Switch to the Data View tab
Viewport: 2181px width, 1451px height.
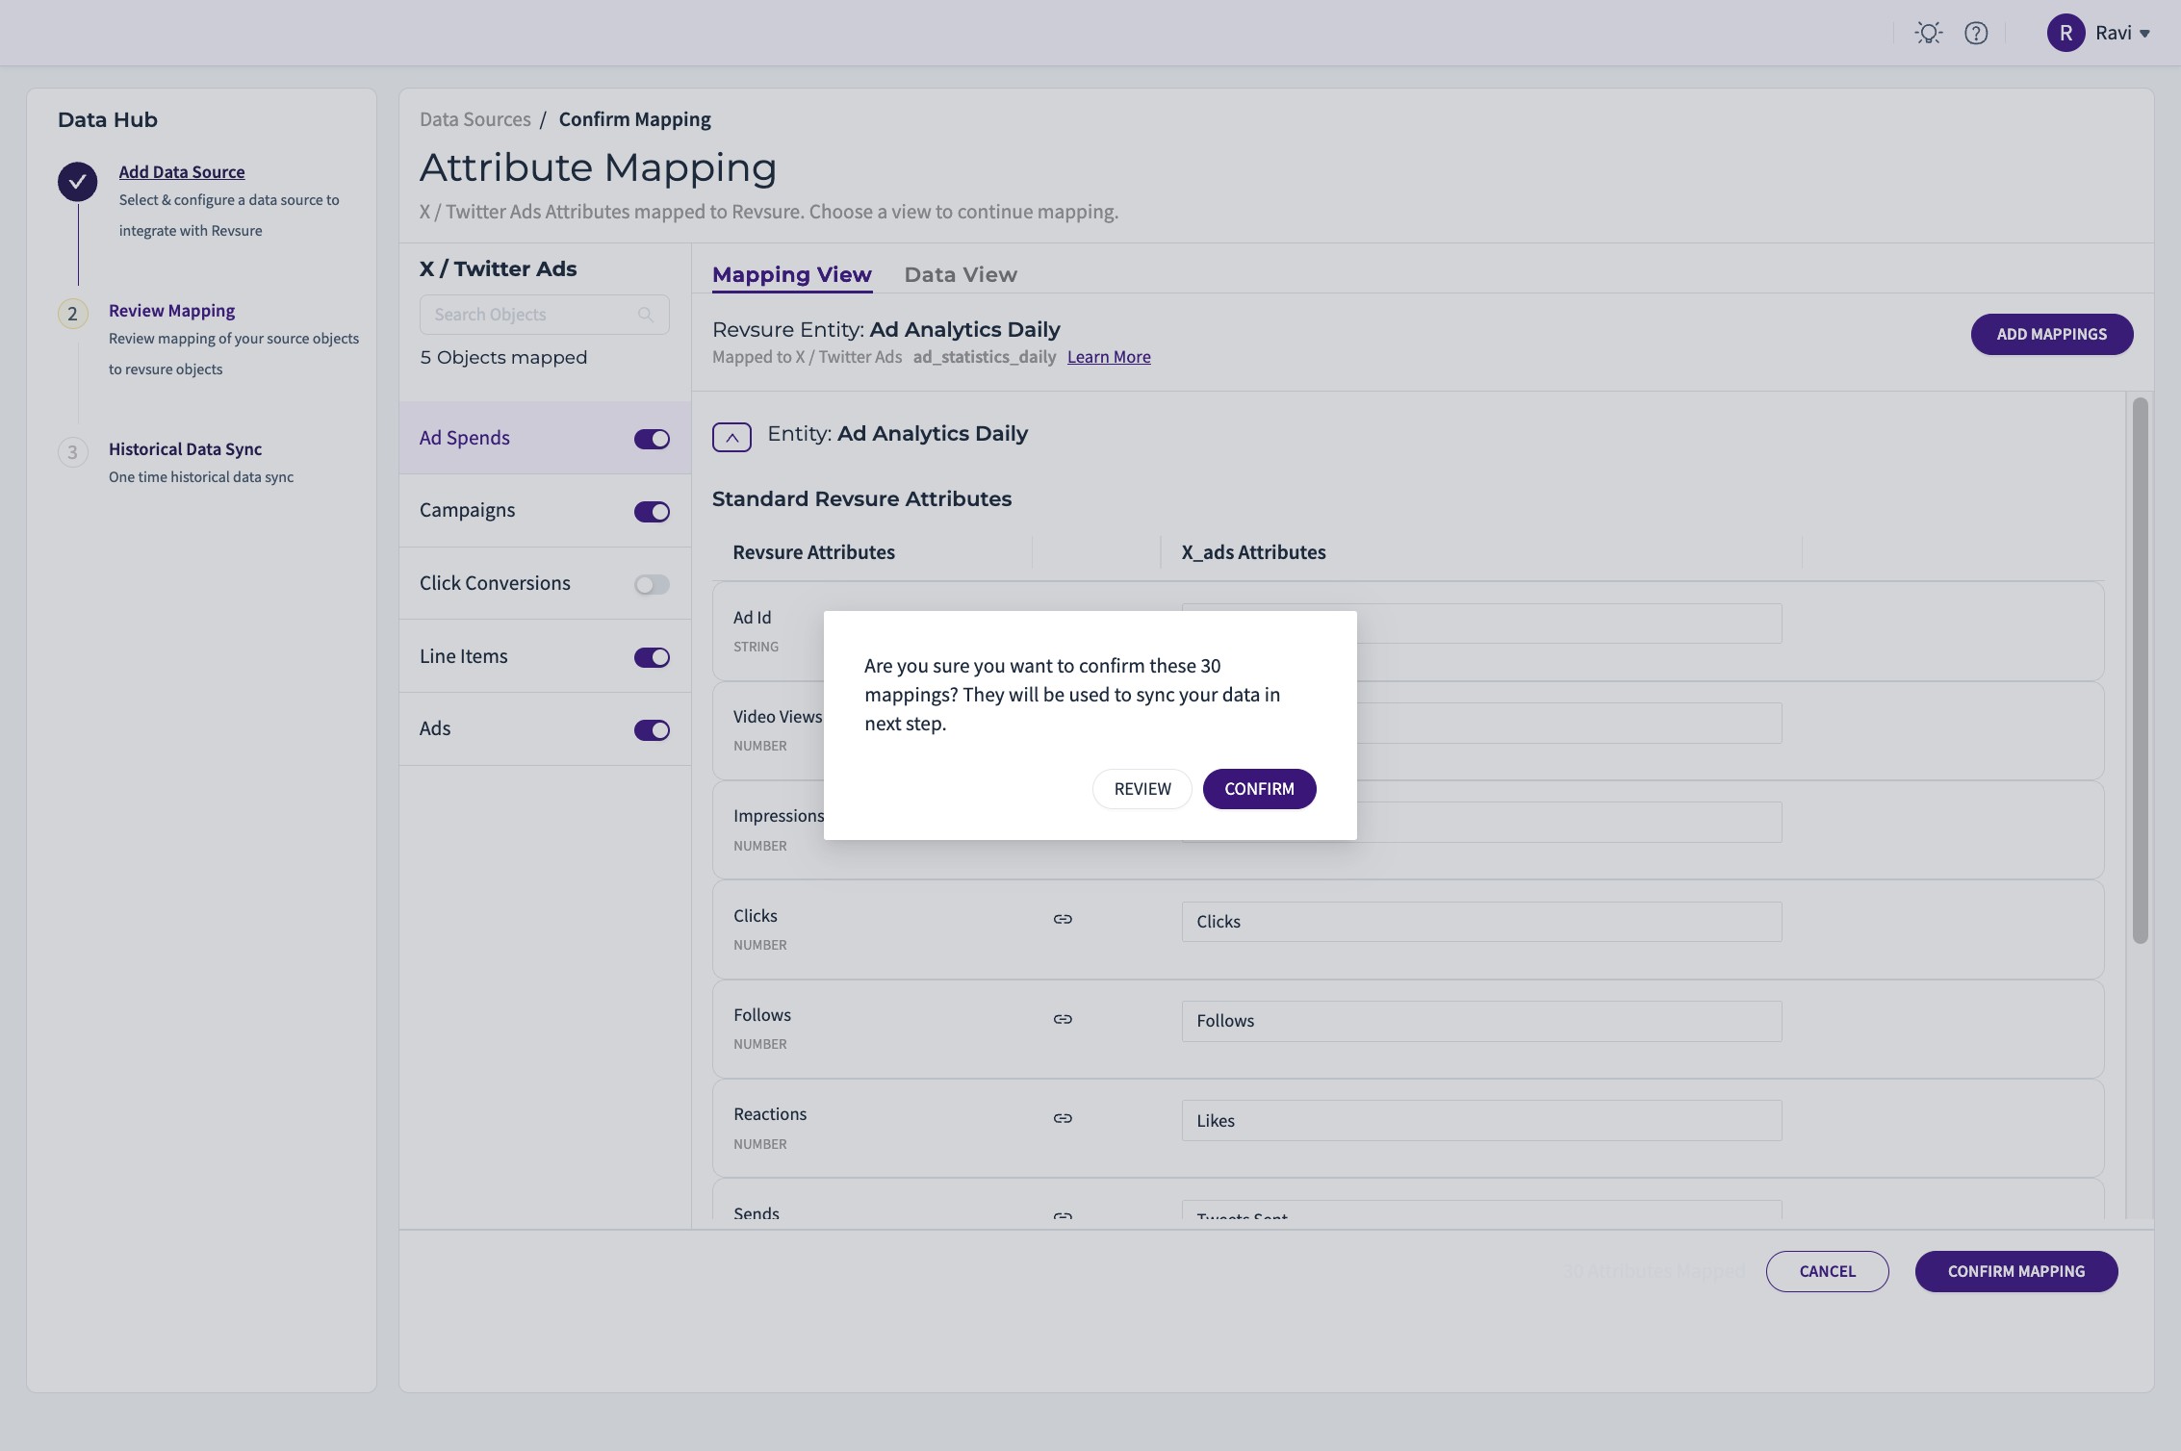pyautogui.click(x=960, y=275)
